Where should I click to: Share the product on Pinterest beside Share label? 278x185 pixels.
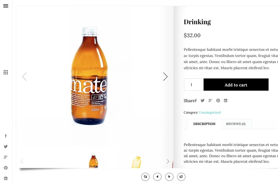tap(218, 101)
